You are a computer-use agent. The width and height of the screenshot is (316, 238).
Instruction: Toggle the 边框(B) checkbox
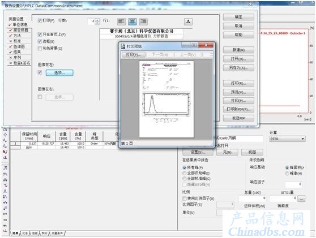[x=40, y=41]
